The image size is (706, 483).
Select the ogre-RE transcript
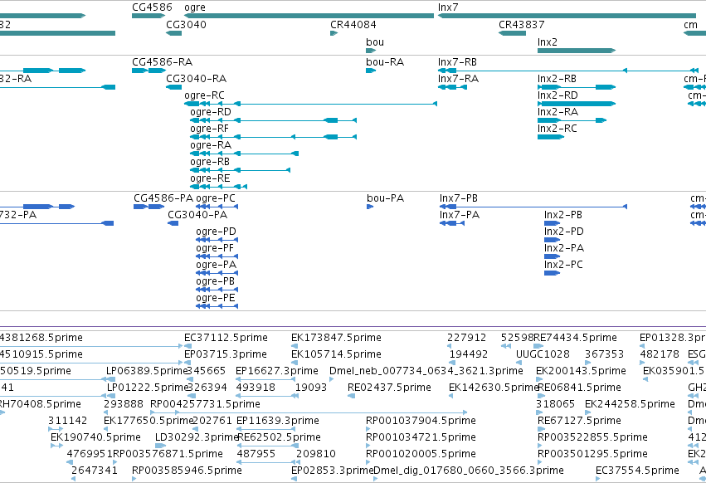218,187
